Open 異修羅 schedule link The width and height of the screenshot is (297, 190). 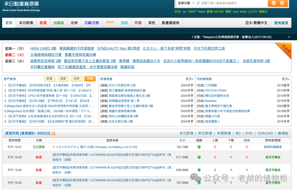[124, 61]
